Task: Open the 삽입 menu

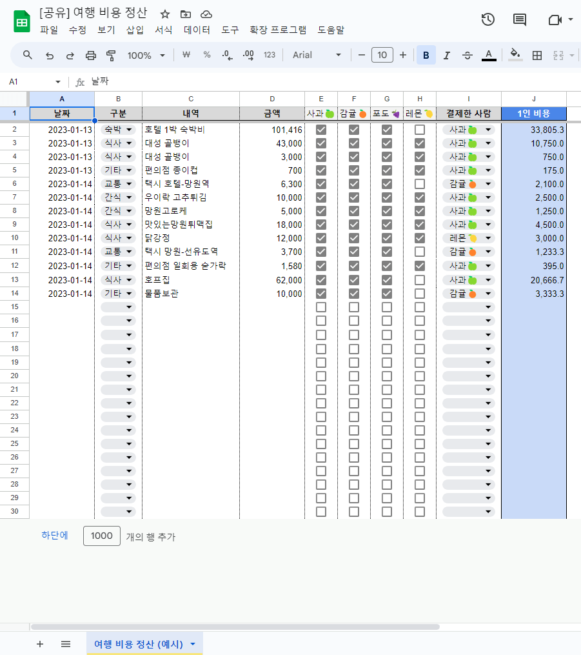Action: [x=135, y=30]
